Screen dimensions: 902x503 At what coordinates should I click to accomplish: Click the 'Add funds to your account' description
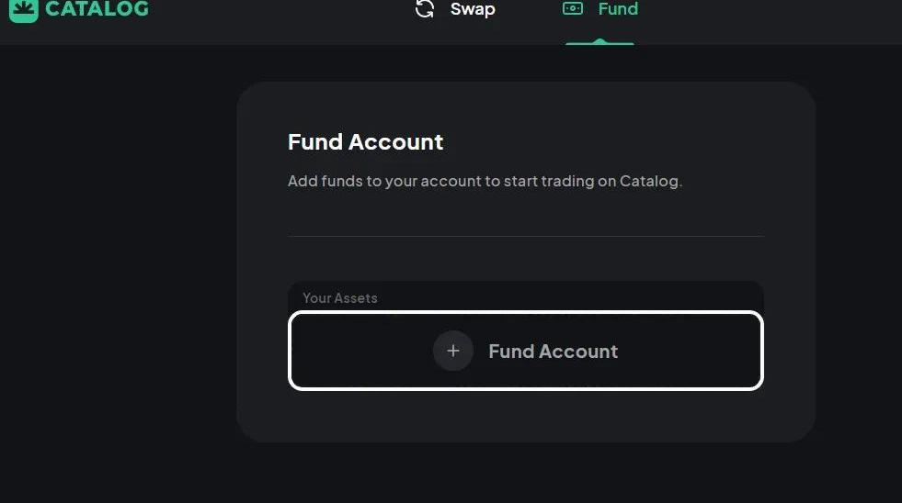click(485, 181)
